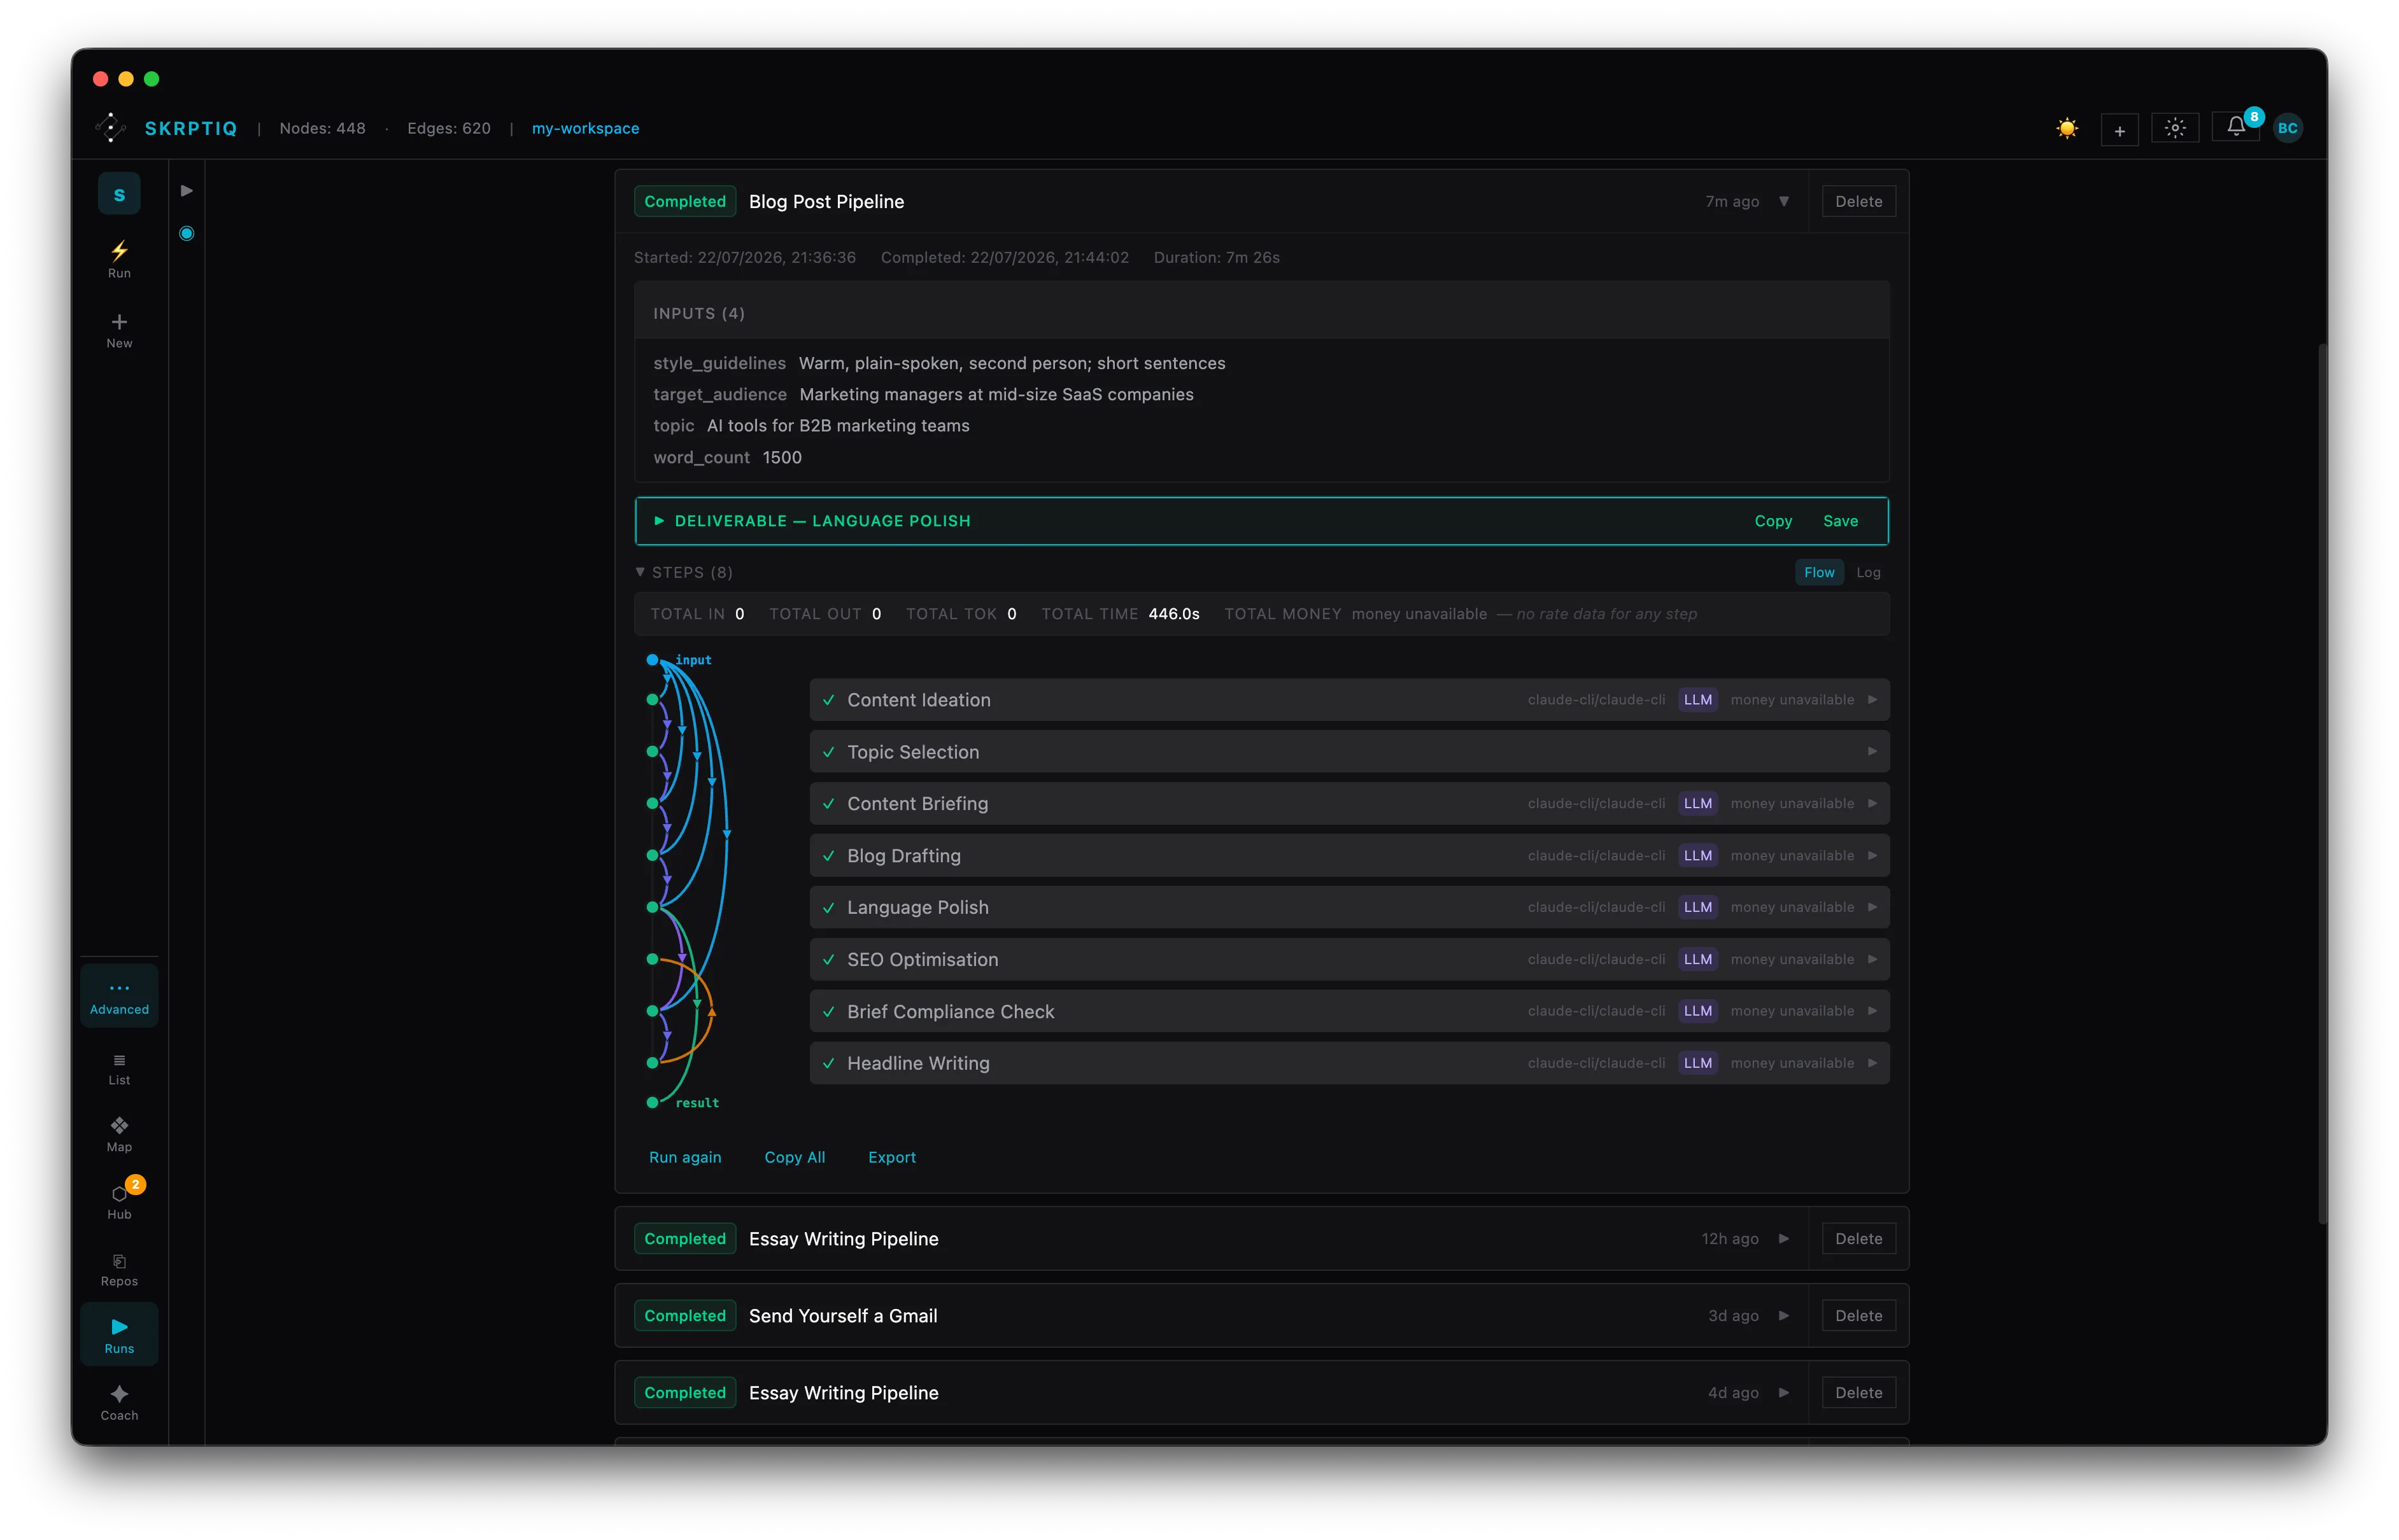The image size is (2399, 1540).
Task: Click the SKRPTIQ brand name
Action: pos(190,128)
